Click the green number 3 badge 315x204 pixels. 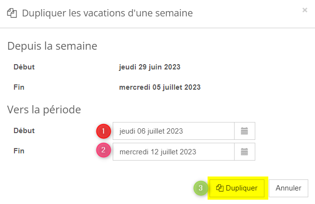(x=201, y=188)
